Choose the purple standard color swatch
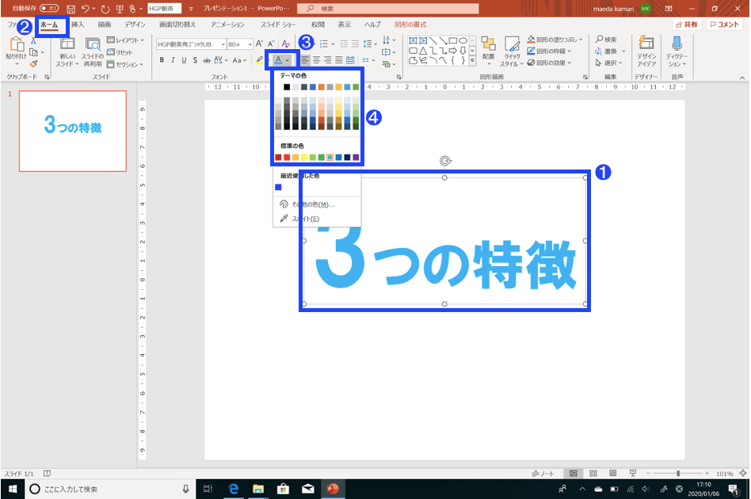Viewport: 751px width, 499px height. [x=356, y=158]
